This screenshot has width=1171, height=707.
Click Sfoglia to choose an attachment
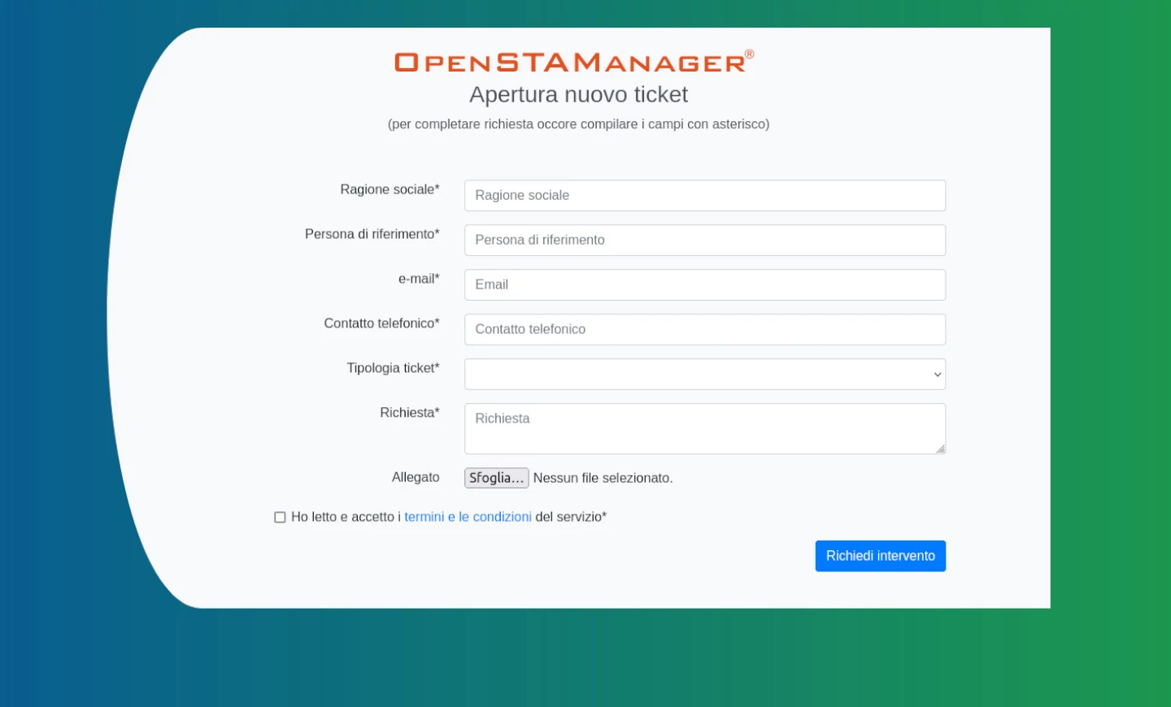[x=496, y=478]
